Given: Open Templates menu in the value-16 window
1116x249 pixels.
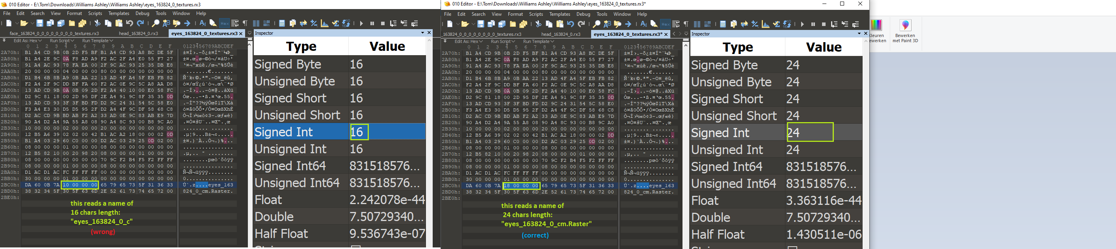Looking at the screenshot, I should point(119,13).
